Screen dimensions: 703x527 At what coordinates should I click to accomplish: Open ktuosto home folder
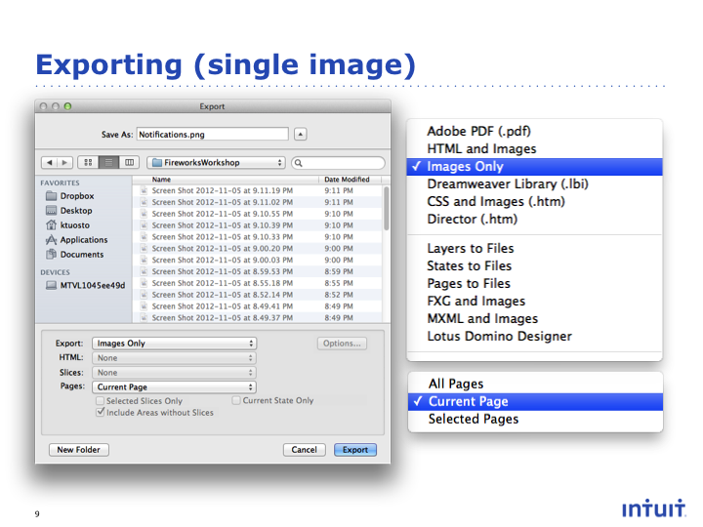pos(67,225)
